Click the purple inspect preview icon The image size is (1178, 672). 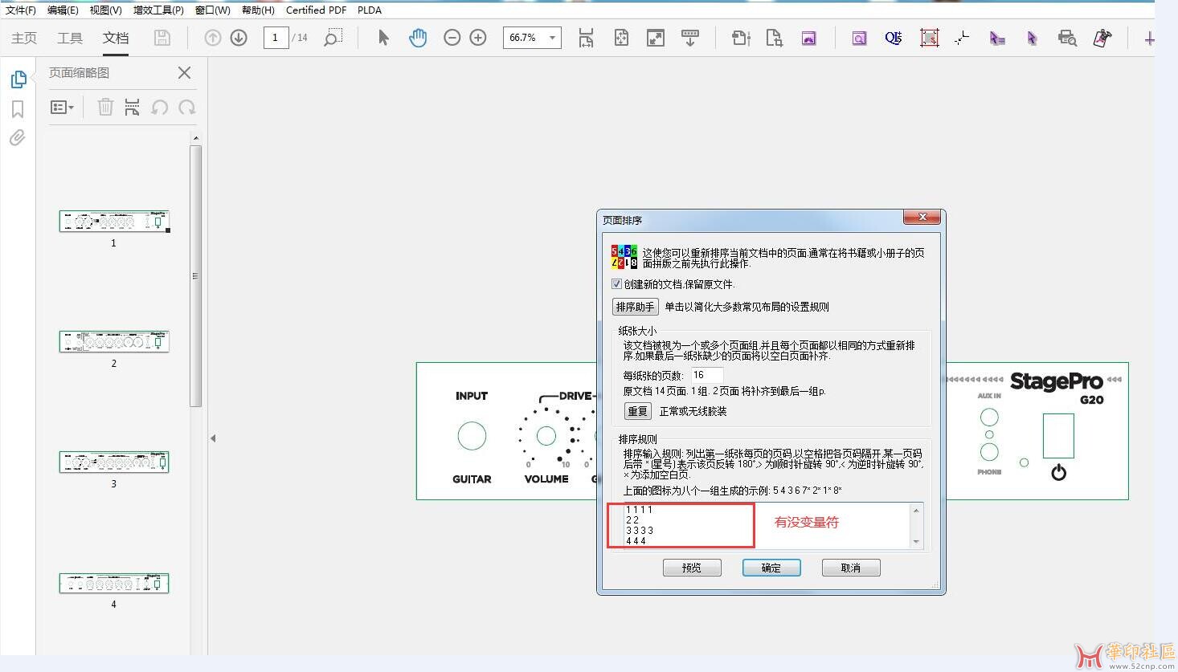(859, 38)
